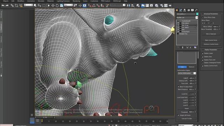
Task: Toggle the Angle Snap icon
Action: pyautogui.click(x=94, y=6)
